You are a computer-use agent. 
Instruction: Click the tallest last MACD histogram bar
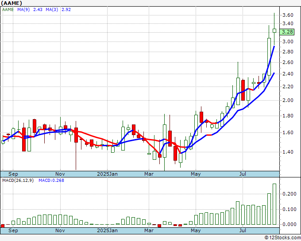[x=274, y=204]
